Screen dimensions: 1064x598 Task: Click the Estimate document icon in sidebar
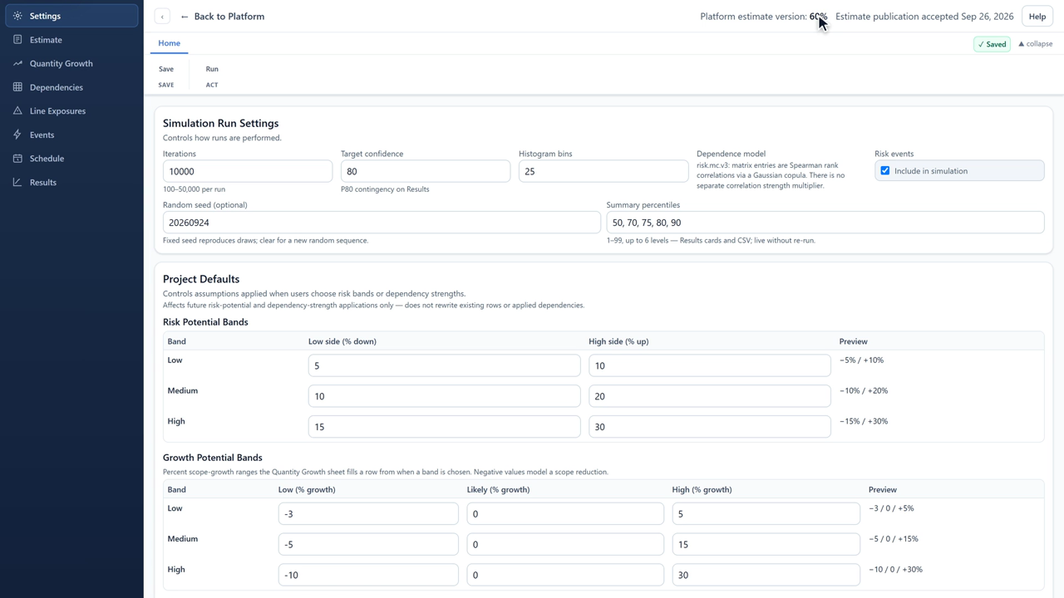[x=17, y=40]
